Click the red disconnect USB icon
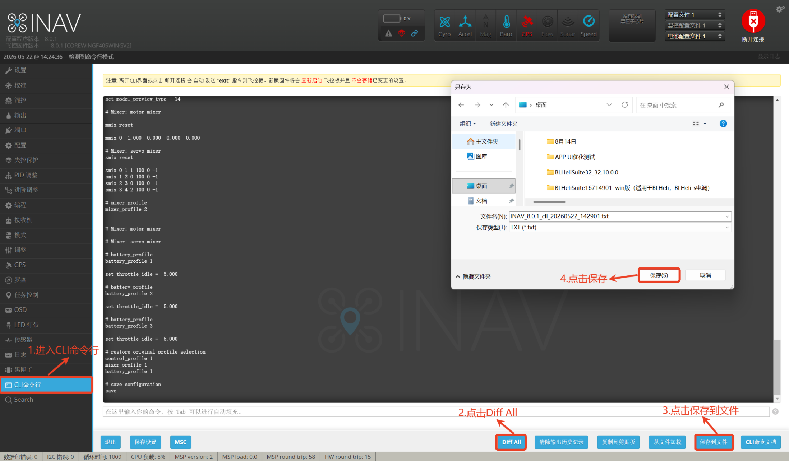Screen dimensions: 789x461 coord(753,21)
